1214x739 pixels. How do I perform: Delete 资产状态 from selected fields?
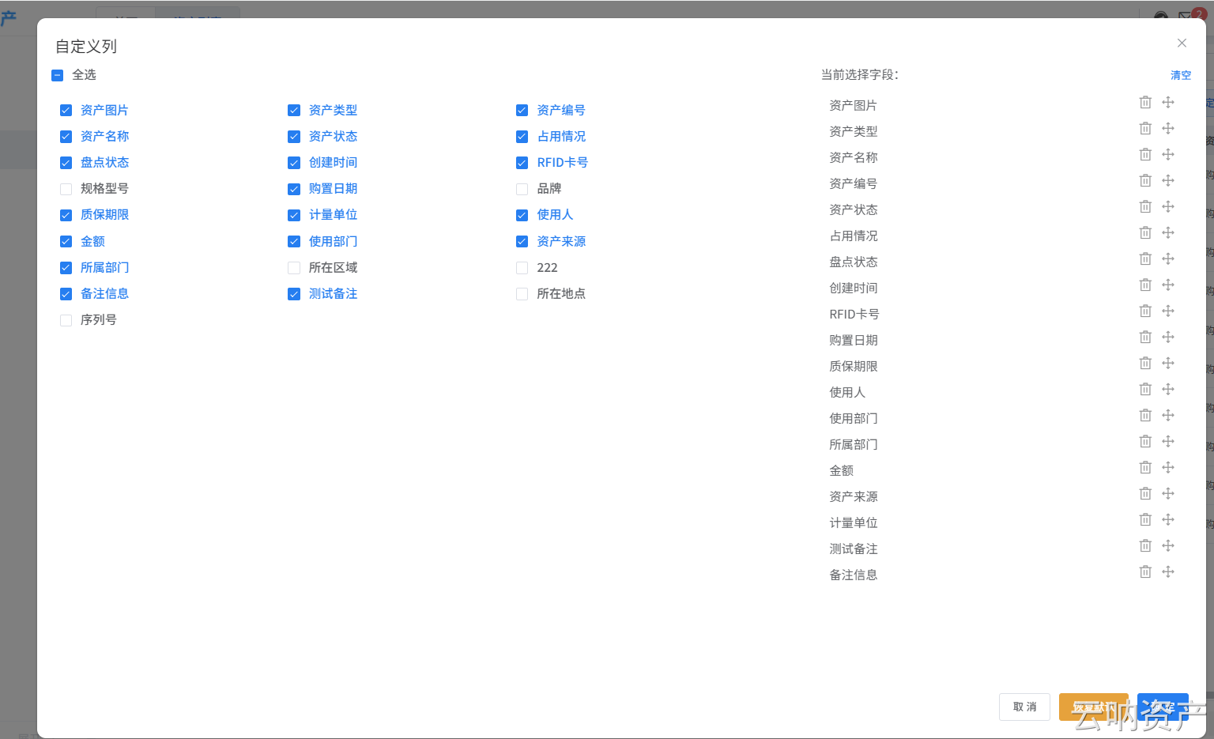(x=1145, y=206)
